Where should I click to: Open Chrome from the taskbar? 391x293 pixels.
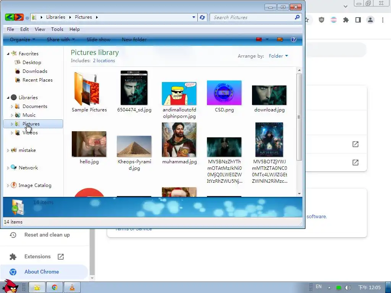tap(54, 288)
